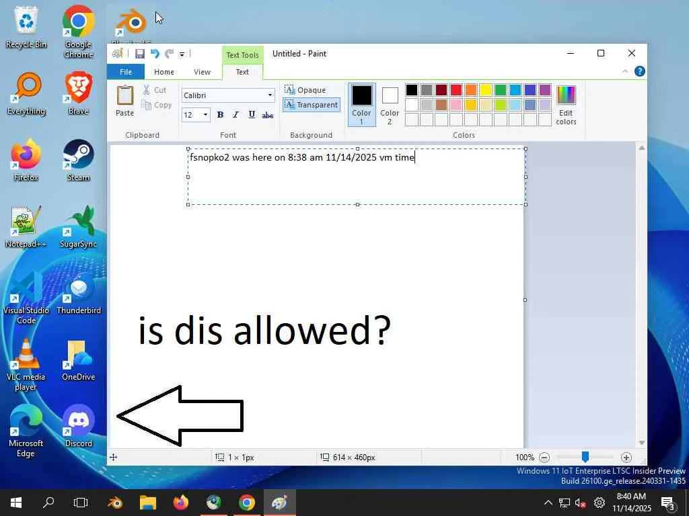Open the notification center icon
The image size is (689, 516).
click(667, 503)
